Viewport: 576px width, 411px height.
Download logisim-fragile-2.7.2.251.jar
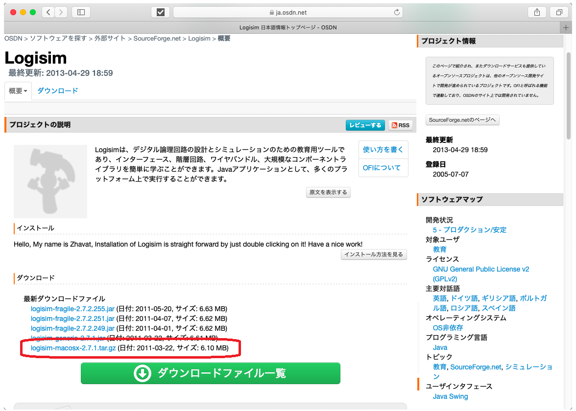click(x=72, y=319)
